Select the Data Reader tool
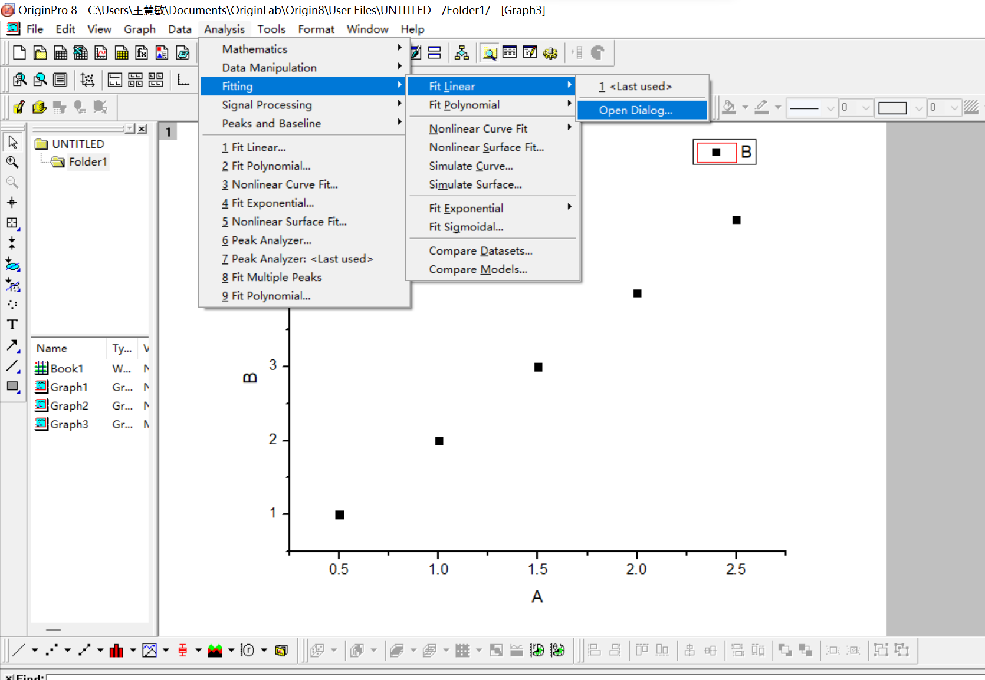Viewport: 985px width, 680px height. click(x=12, y=223)
